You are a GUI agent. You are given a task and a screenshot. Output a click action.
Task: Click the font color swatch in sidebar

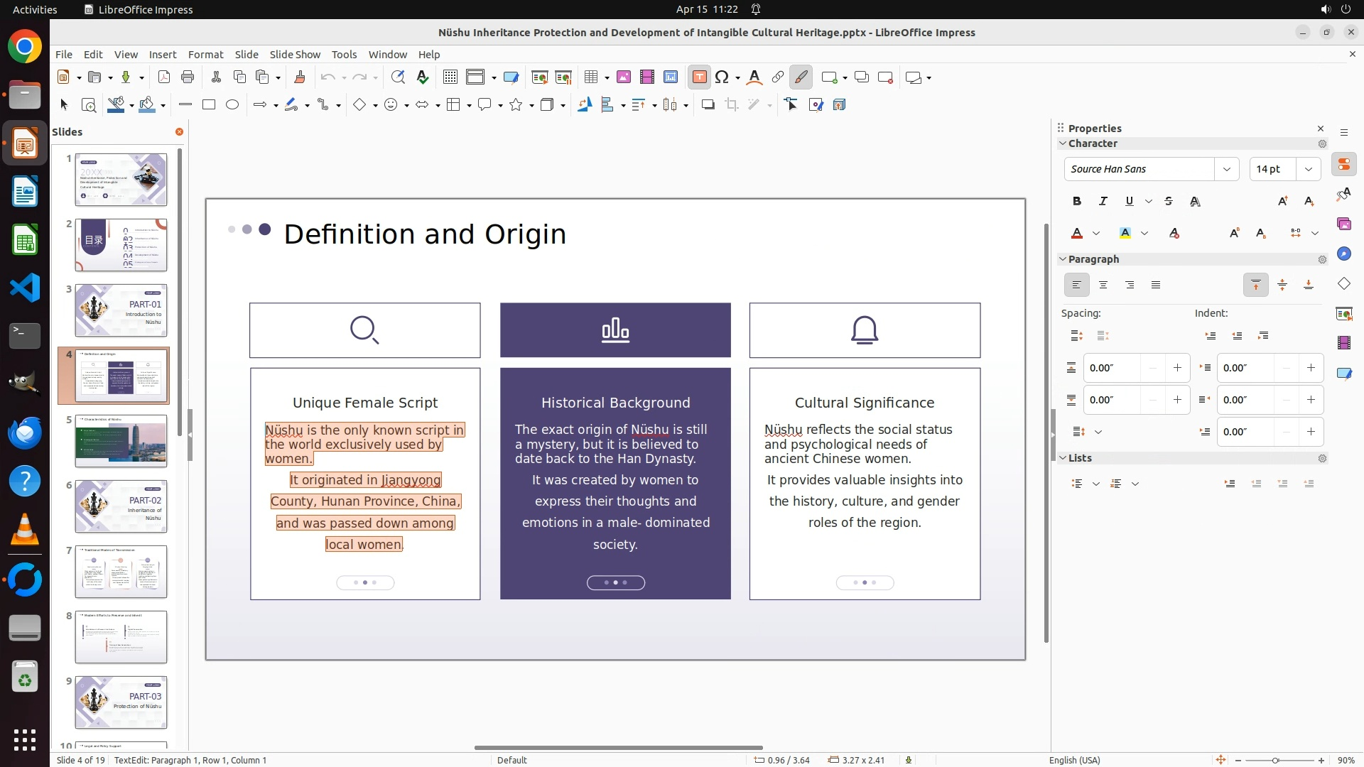pyautogui.click(x=1077, y=233)
